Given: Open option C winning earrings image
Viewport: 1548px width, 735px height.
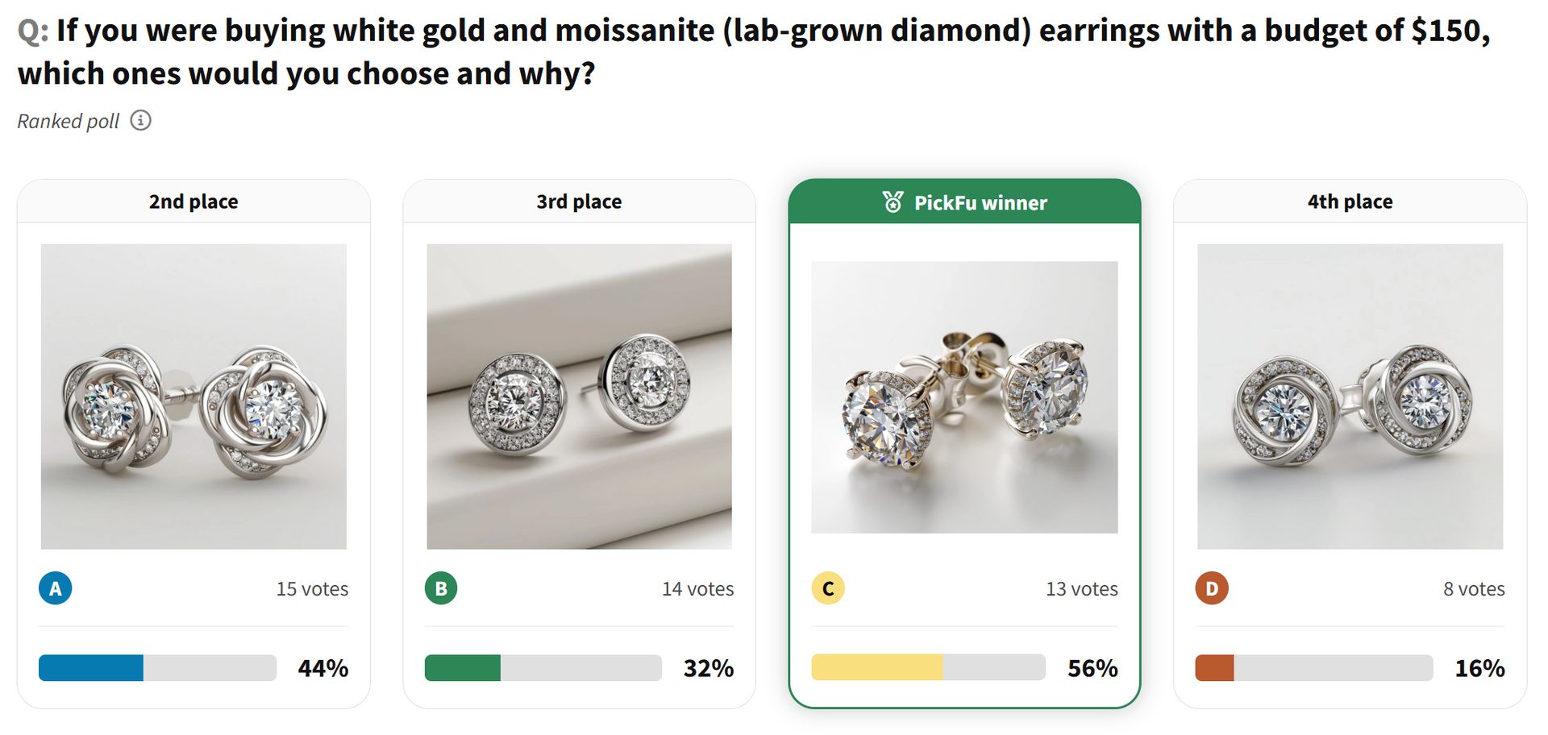Looking at the screenshot, I should [x=964, y=397].
